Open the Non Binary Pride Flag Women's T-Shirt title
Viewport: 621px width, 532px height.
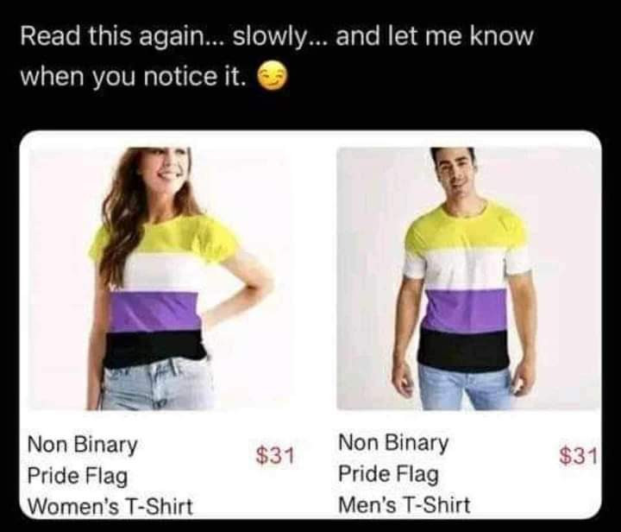pos(110,476)
